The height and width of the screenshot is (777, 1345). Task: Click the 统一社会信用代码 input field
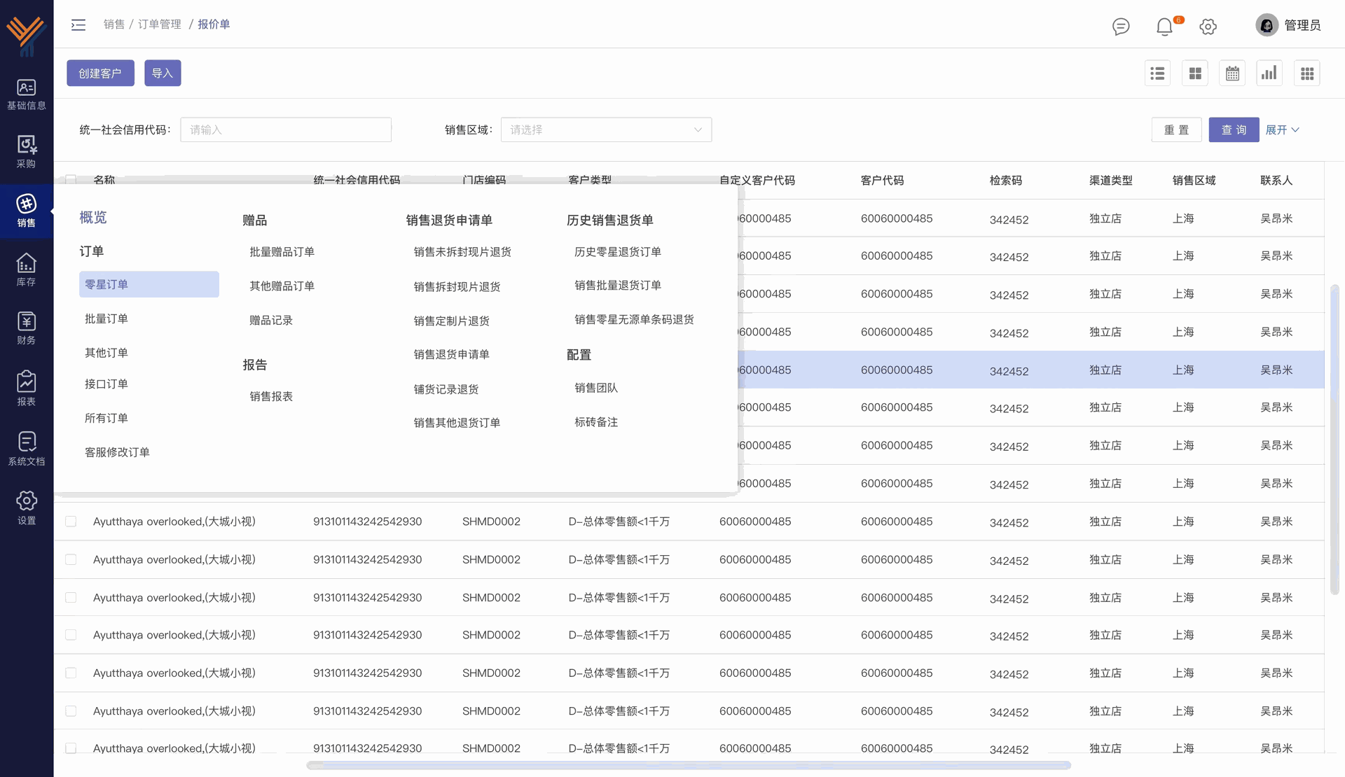click(x=286, y=129)
